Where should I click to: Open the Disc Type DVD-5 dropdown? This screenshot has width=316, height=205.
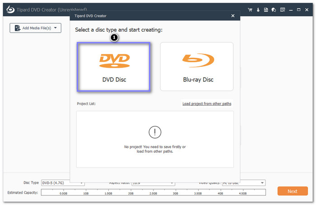pos(63,183)
